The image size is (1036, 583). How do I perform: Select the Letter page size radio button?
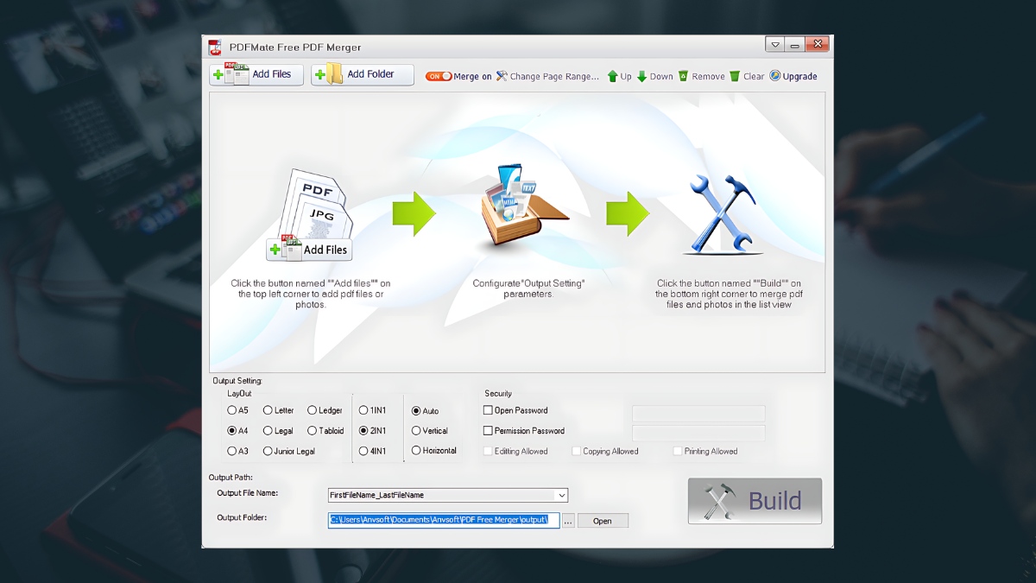(268, 410)
